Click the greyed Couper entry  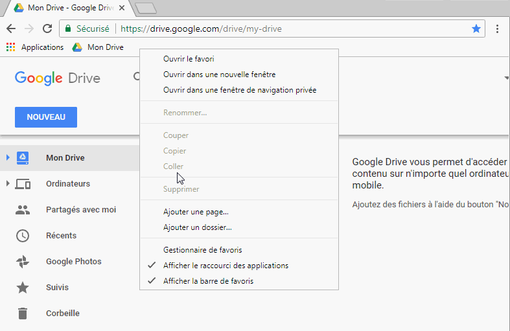tap(239, 135)
